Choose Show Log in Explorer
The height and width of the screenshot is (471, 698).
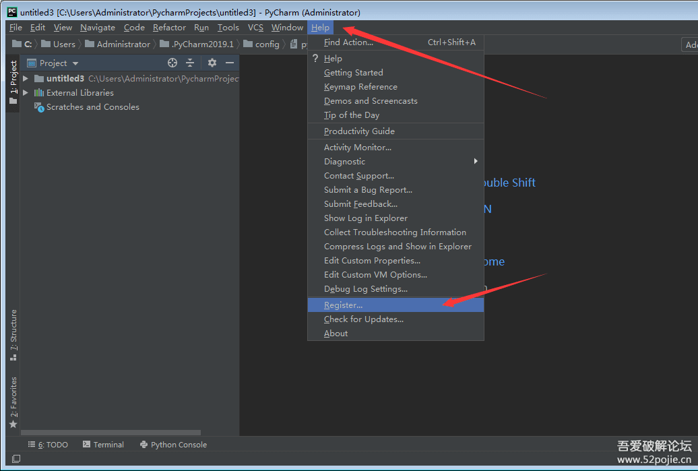click(x=395, y=218)
